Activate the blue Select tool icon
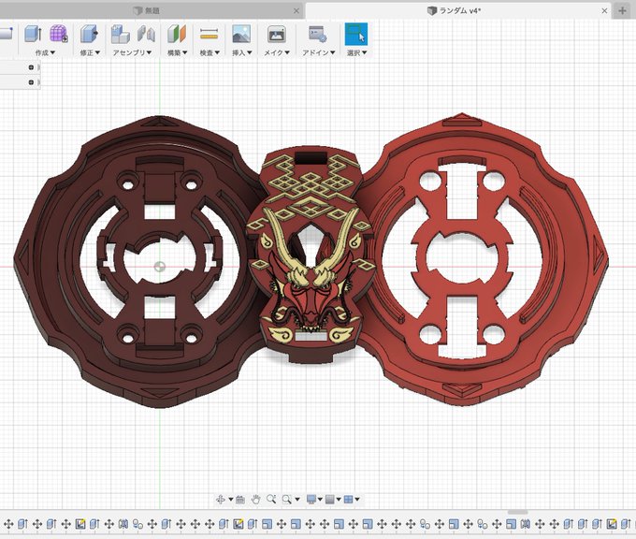This screenshot has width=636, height=539. pos(356,34)
